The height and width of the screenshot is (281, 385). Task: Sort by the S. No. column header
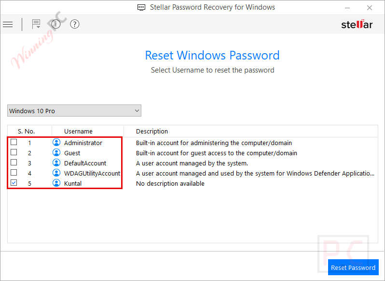click(26, 132)
